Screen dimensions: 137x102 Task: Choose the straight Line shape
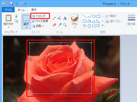tap(85, 16)
